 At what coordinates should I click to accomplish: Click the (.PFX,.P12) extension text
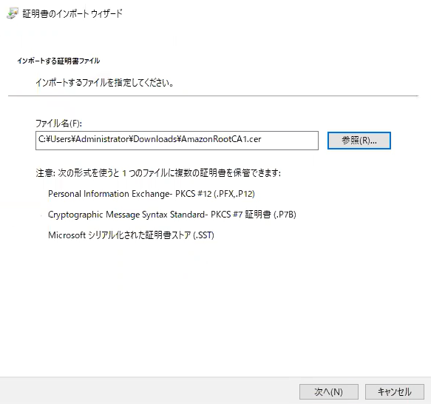coord(234,194)
